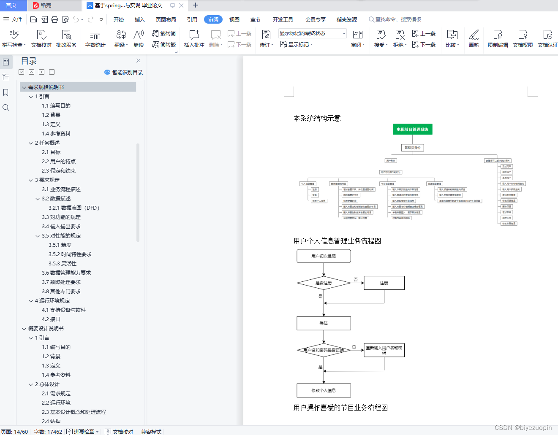This screenshot has height=435, width=558.
Task: Open document permissions (文档权限)
Action: pos(523,38)
